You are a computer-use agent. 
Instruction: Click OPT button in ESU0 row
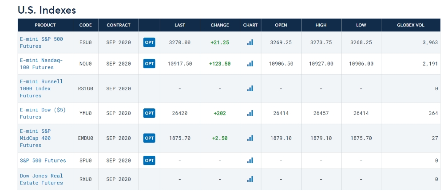[149, 42]
